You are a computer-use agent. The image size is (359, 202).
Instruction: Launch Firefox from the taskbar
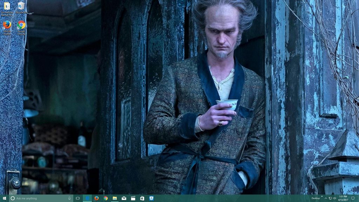pyautogui.click(x=96, y=198)
